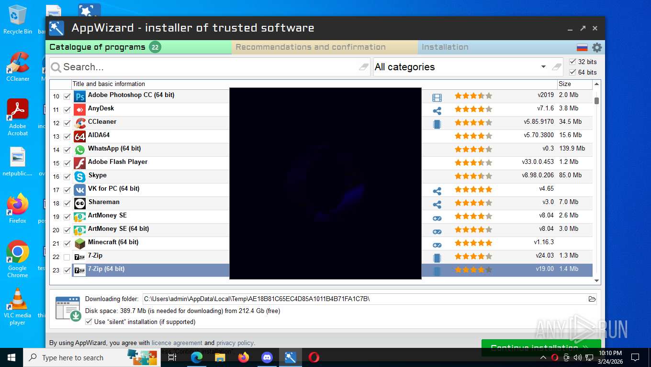Uncheck the WhatsApp (64 bit) checkbox
Screen dimensions: 651x367
point(67,150)
